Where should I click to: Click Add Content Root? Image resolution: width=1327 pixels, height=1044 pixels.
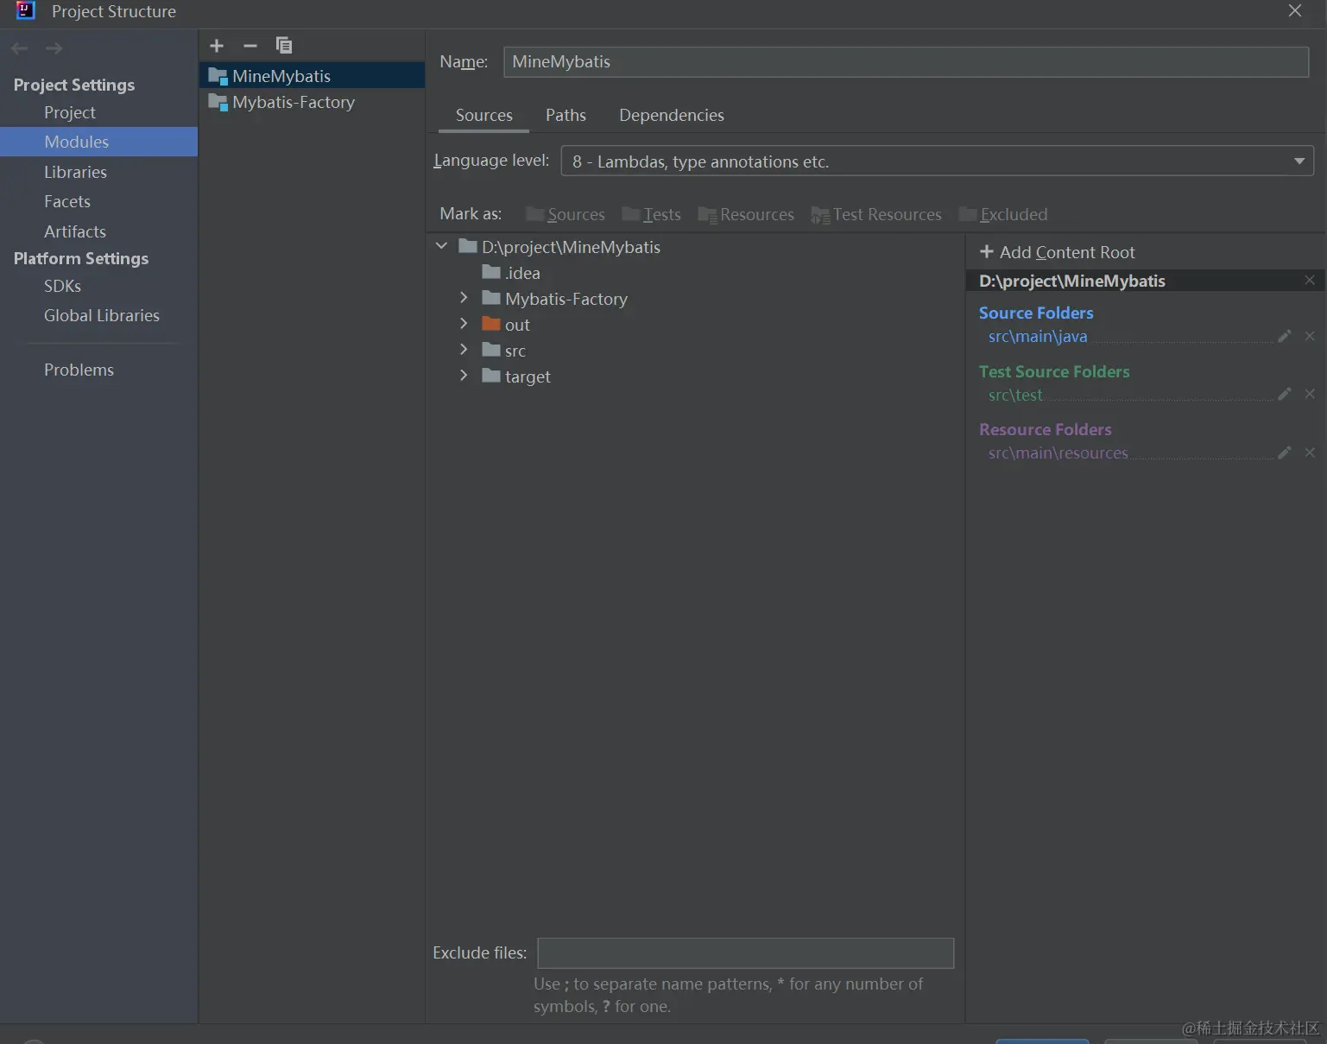(x=1057, y=252)
